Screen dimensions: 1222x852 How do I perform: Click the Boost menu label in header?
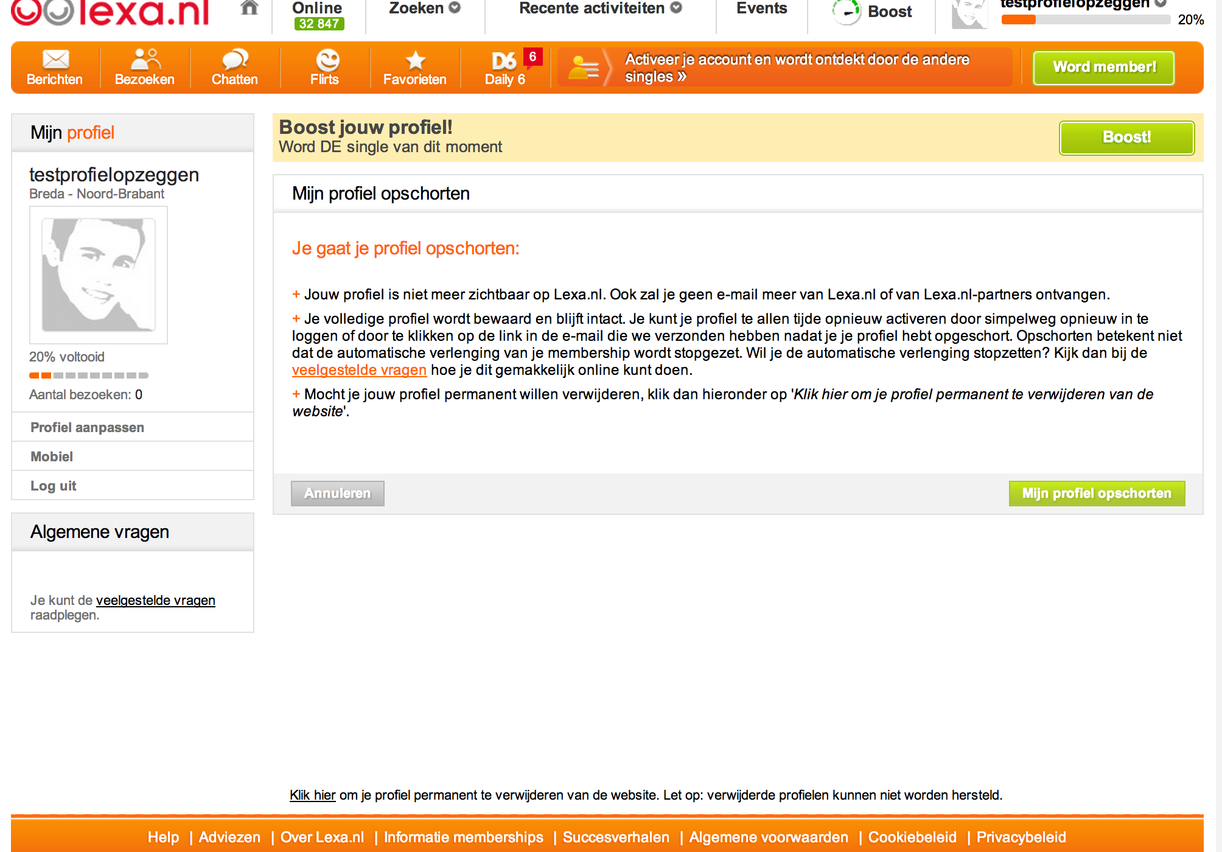(x=890, y=12)
